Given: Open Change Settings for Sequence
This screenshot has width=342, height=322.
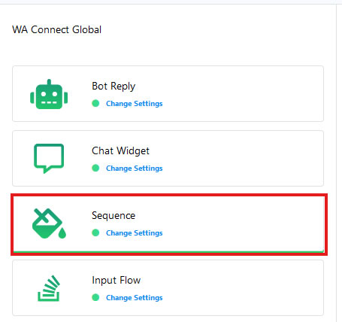Looking at the screenshot, I should click(x=135, y=233).
